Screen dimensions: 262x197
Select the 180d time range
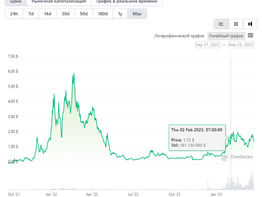tap(103, 14)
